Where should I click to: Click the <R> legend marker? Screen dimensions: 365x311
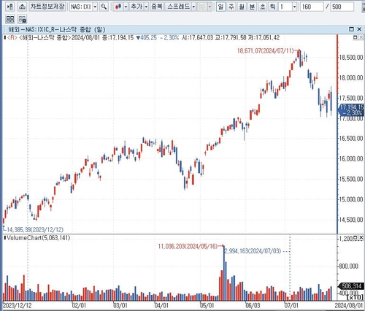pos(12,38)
